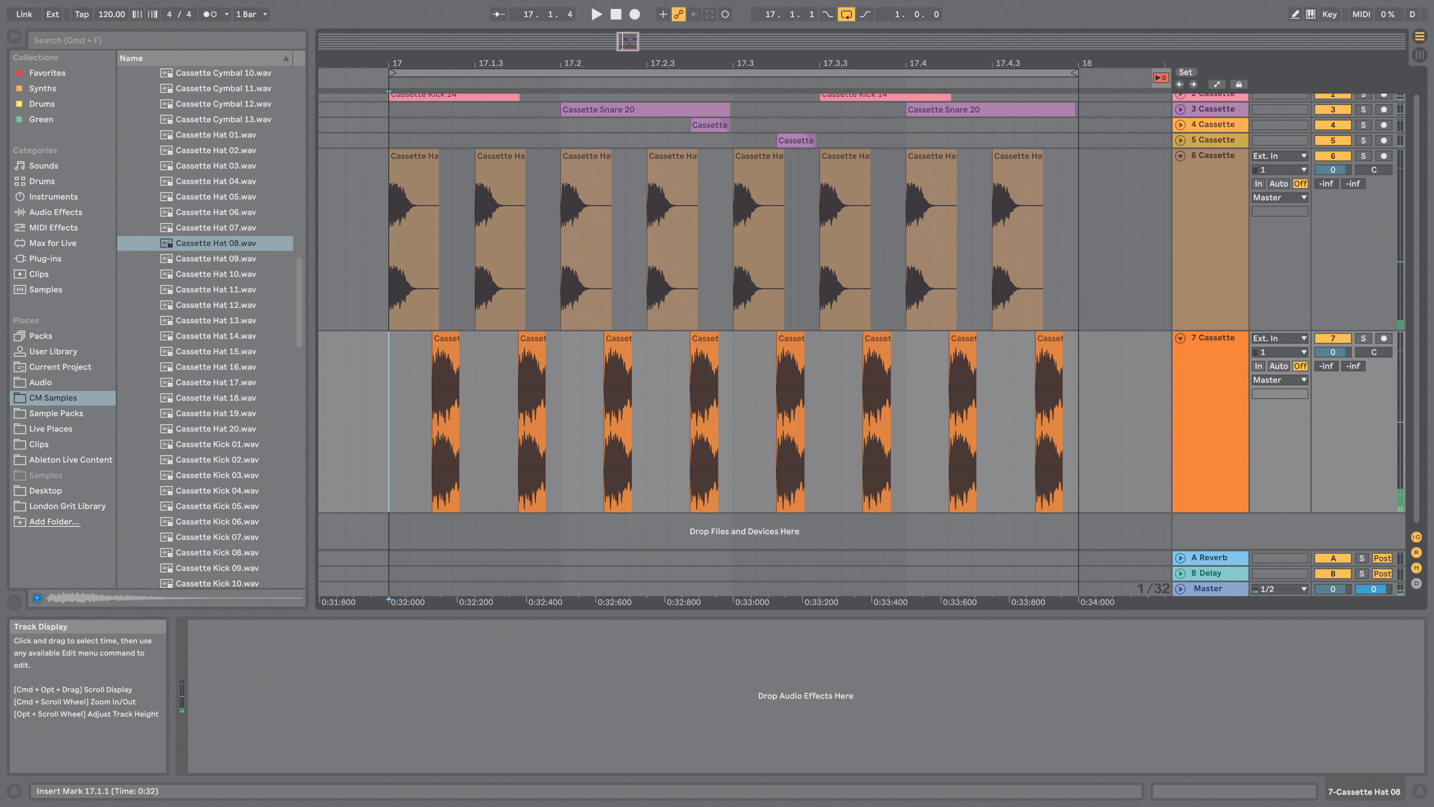Click the Follow playback icon

click(499, 15)
